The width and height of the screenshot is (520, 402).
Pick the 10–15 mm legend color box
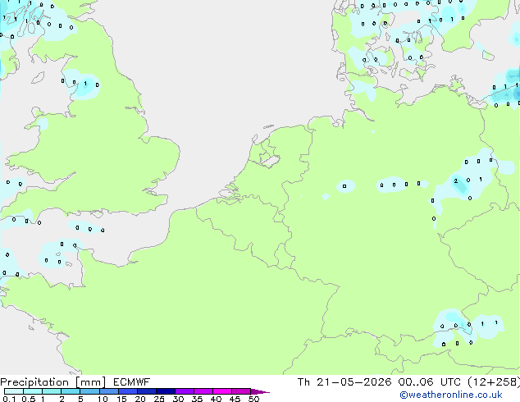pos(108,391)
